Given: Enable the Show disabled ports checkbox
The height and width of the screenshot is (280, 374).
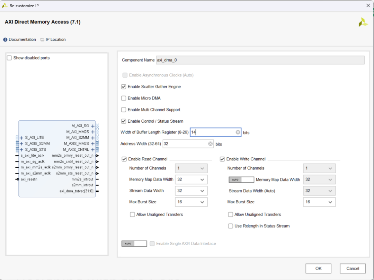Looking at the screenshot, I should 9,58.
